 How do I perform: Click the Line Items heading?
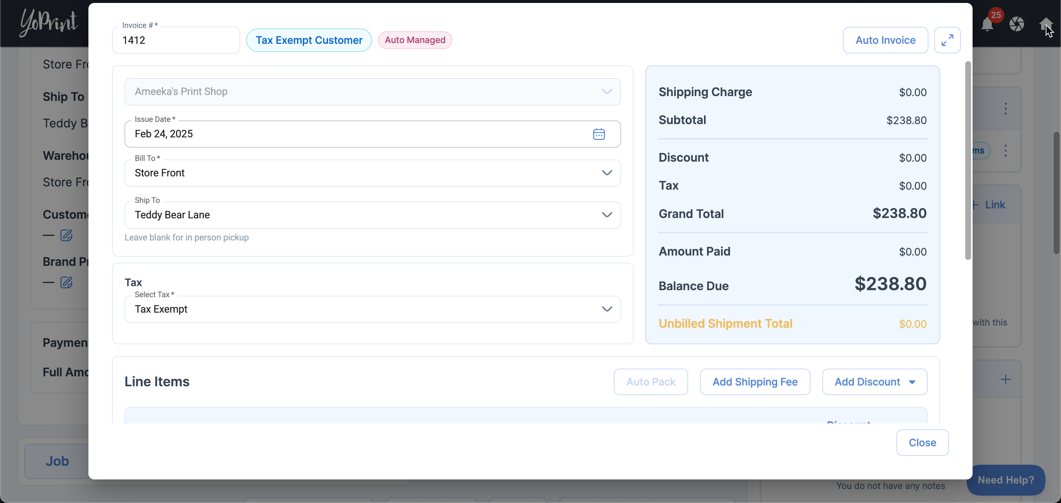tap(157, 381)
